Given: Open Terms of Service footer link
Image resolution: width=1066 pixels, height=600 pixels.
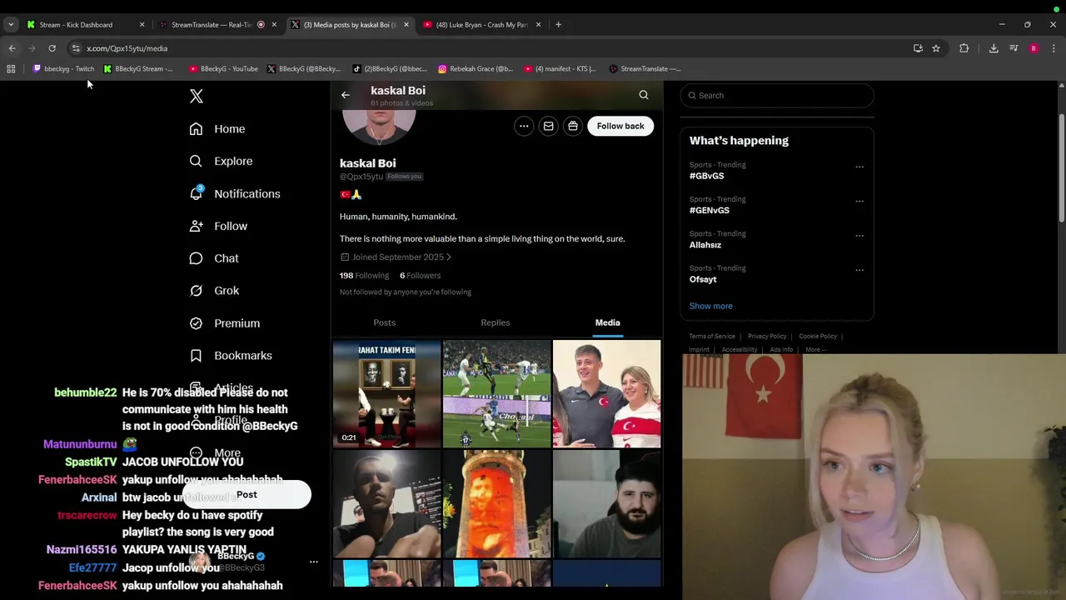Looking at the screenshot, I should [712, 337].
